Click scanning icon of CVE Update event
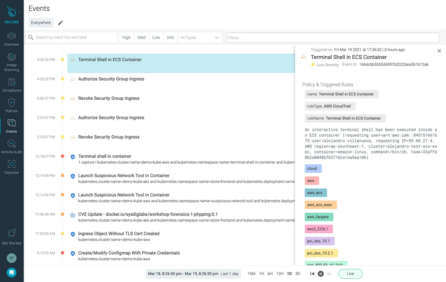This screenshot has height=282, width=446. coord(73,215)
